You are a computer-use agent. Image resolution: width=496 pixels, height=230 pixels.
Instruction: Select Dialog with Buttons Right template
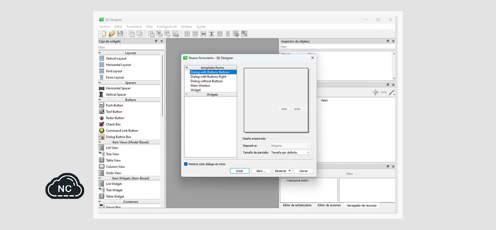(x=208, y=77)
